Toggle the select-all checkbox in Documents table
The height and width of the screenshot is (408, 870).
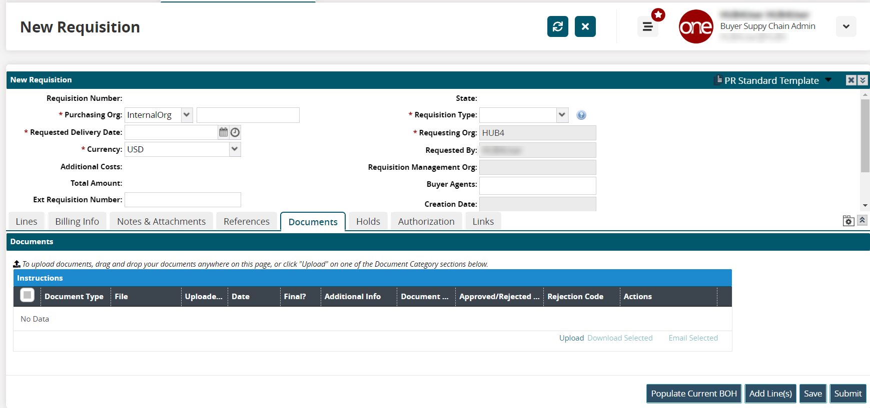(28, 295)
